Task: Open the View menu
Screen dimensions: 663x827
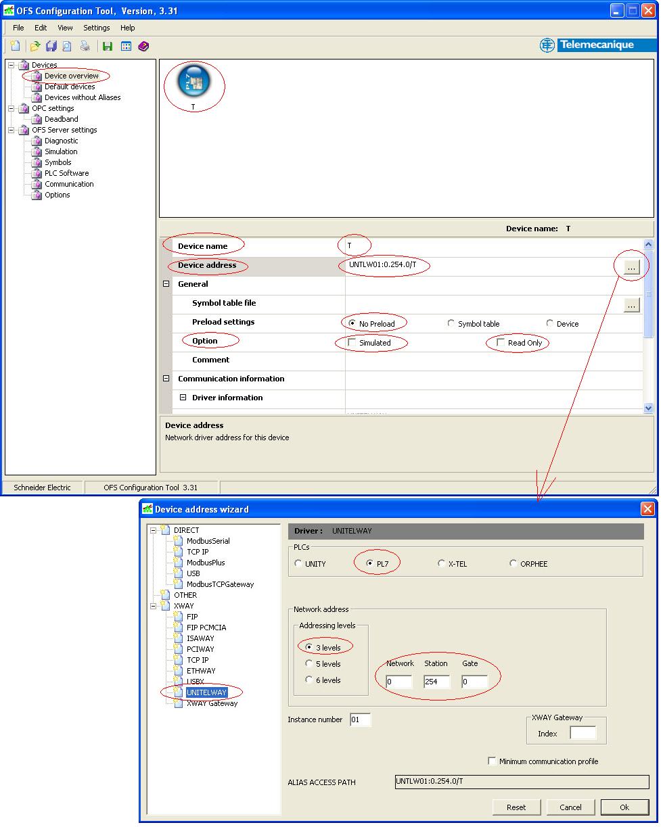Action: tap(65, 28)
